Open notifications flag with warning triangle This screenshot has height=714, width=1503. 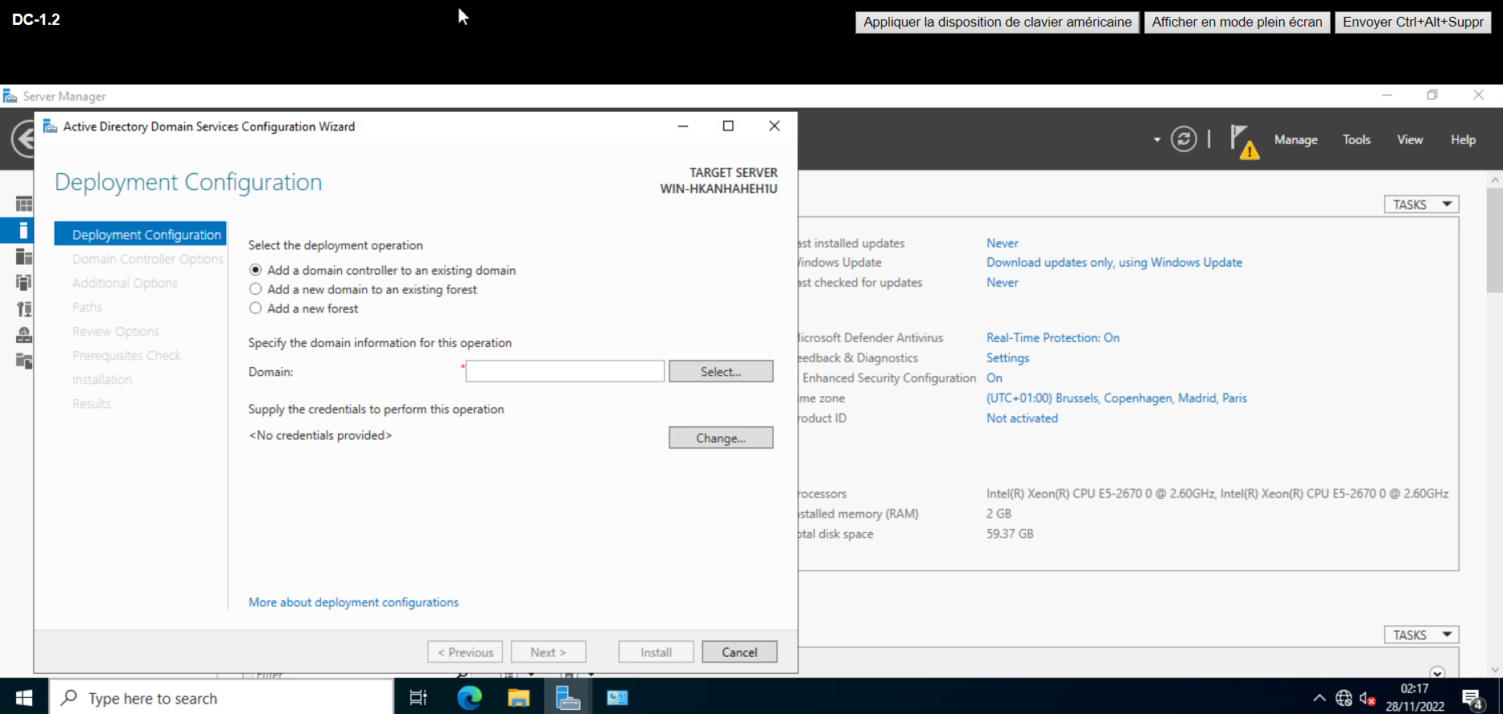[x=1243, y=141]
